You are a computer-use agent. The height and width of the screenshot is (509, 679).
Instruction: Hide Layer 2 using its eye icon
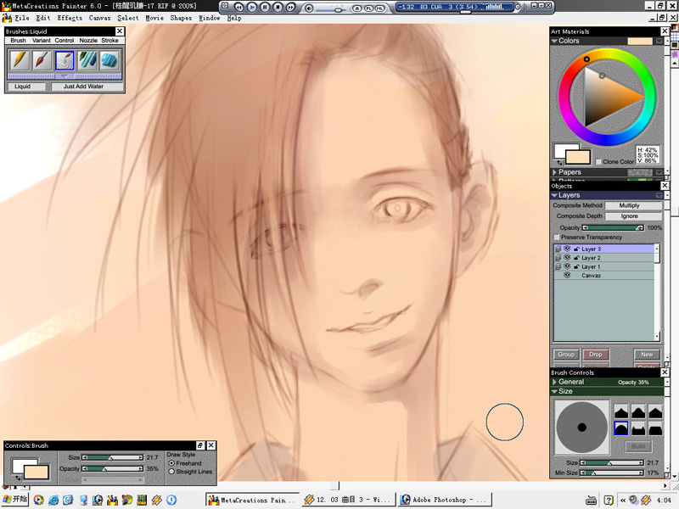(567, 258)
